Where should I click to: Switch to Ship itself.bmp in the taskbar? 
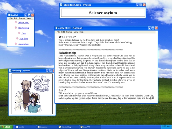click(68, 127)
